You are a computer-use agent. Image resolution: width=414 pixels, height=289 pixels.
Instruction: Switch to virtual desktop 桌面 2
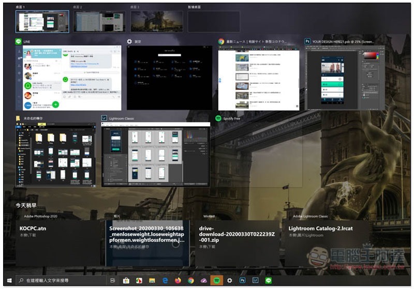pos(99,22)
